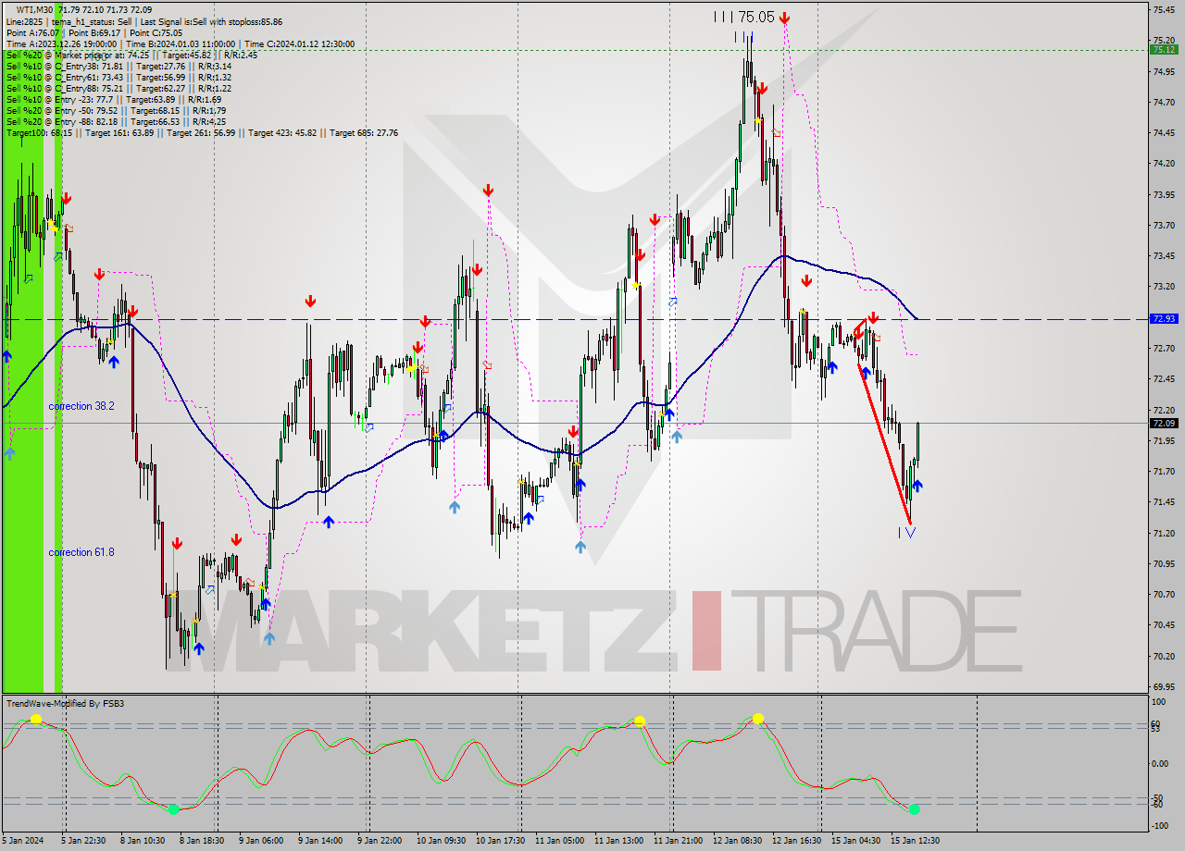Click the 'Sell %20 @ Entry -88: 82.18' line
The height and width of the screenshot is (851, 1185).
point(116,121)
